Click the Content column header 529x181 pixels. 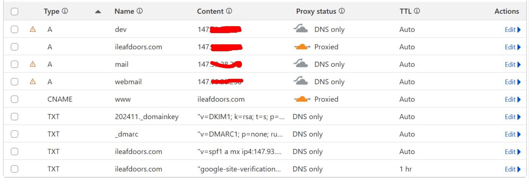210,11
